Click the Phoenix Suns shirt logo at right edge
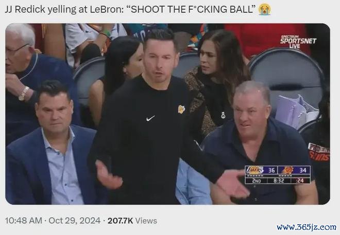The width and height of the screenshot is (340, 235). click(319, 152)
